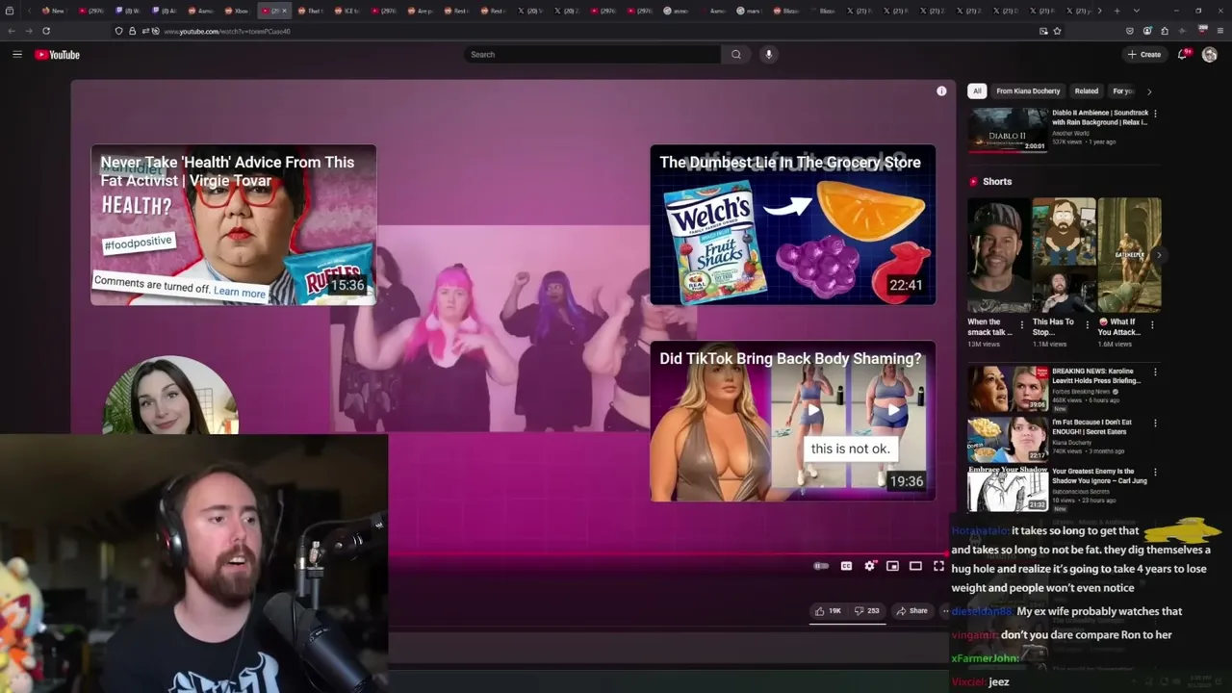Viewport: 1232px width, 693px height.
Task: Select the All filter chip
Action: pyautogui.click(x=977, y=91)
